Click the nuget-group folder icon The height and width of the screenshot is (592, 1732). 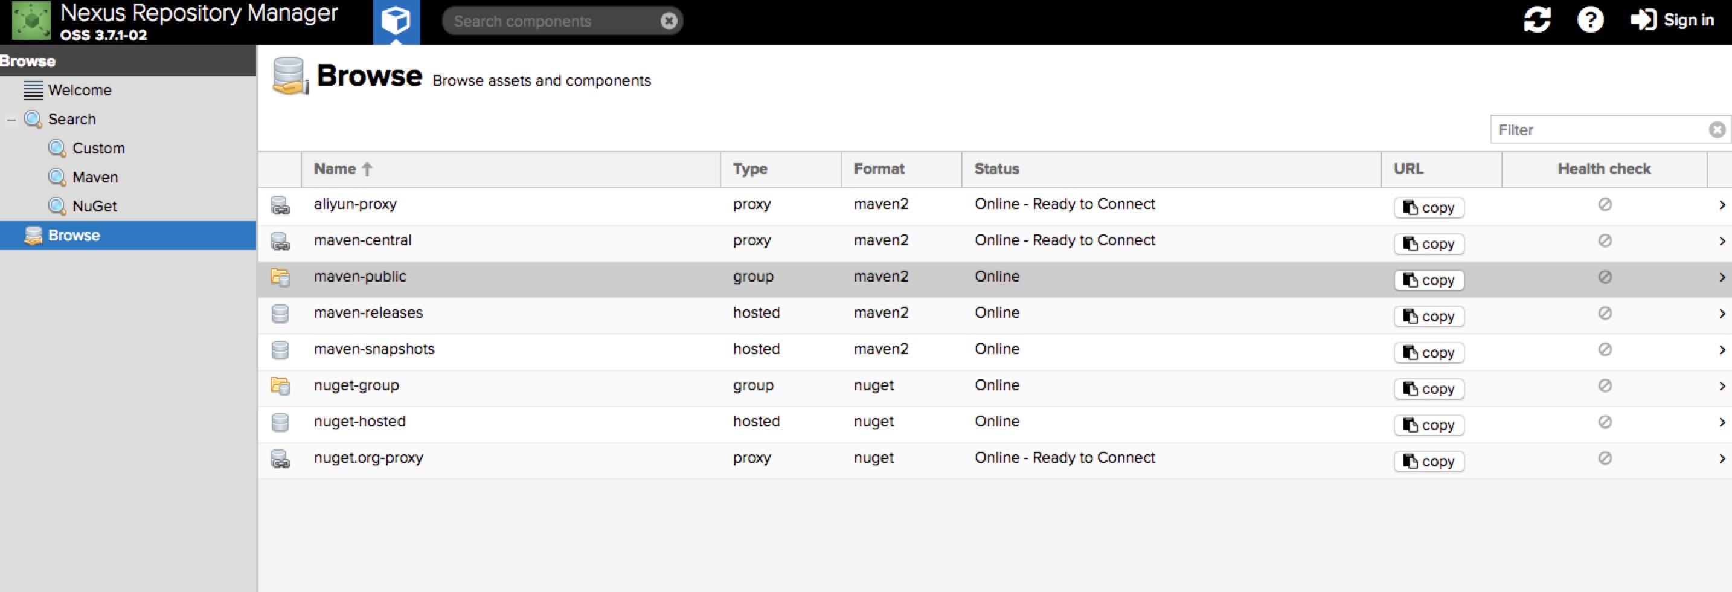(280, 386)
